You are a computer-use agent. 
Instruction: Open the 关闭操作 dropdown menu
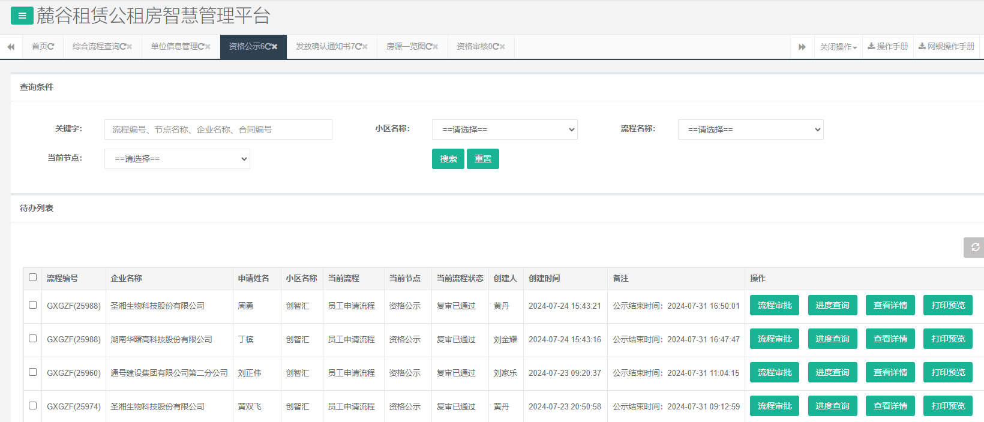[838, 47]
